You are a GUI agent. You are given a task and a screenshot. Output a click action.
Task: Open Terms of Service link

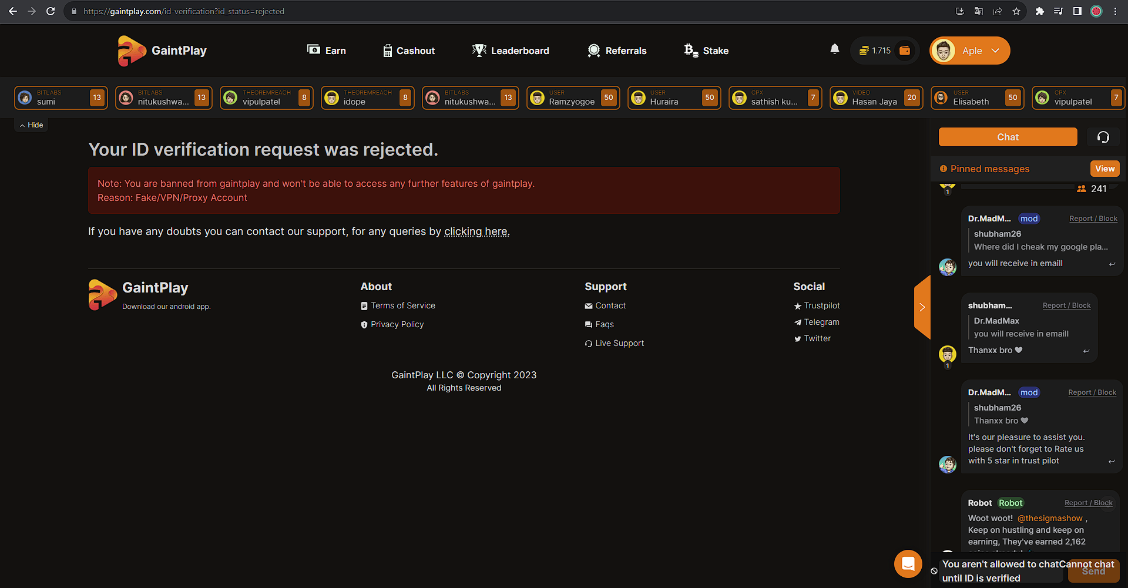tap(398, 305)
